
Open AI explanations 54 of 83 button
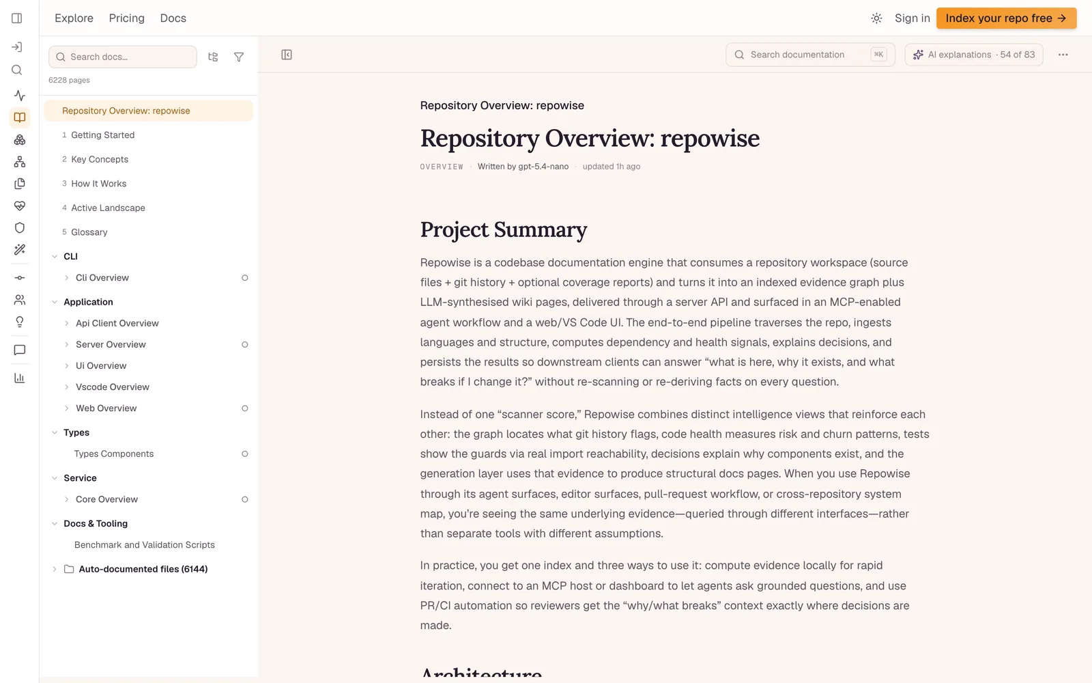click(x=974, y=55)
